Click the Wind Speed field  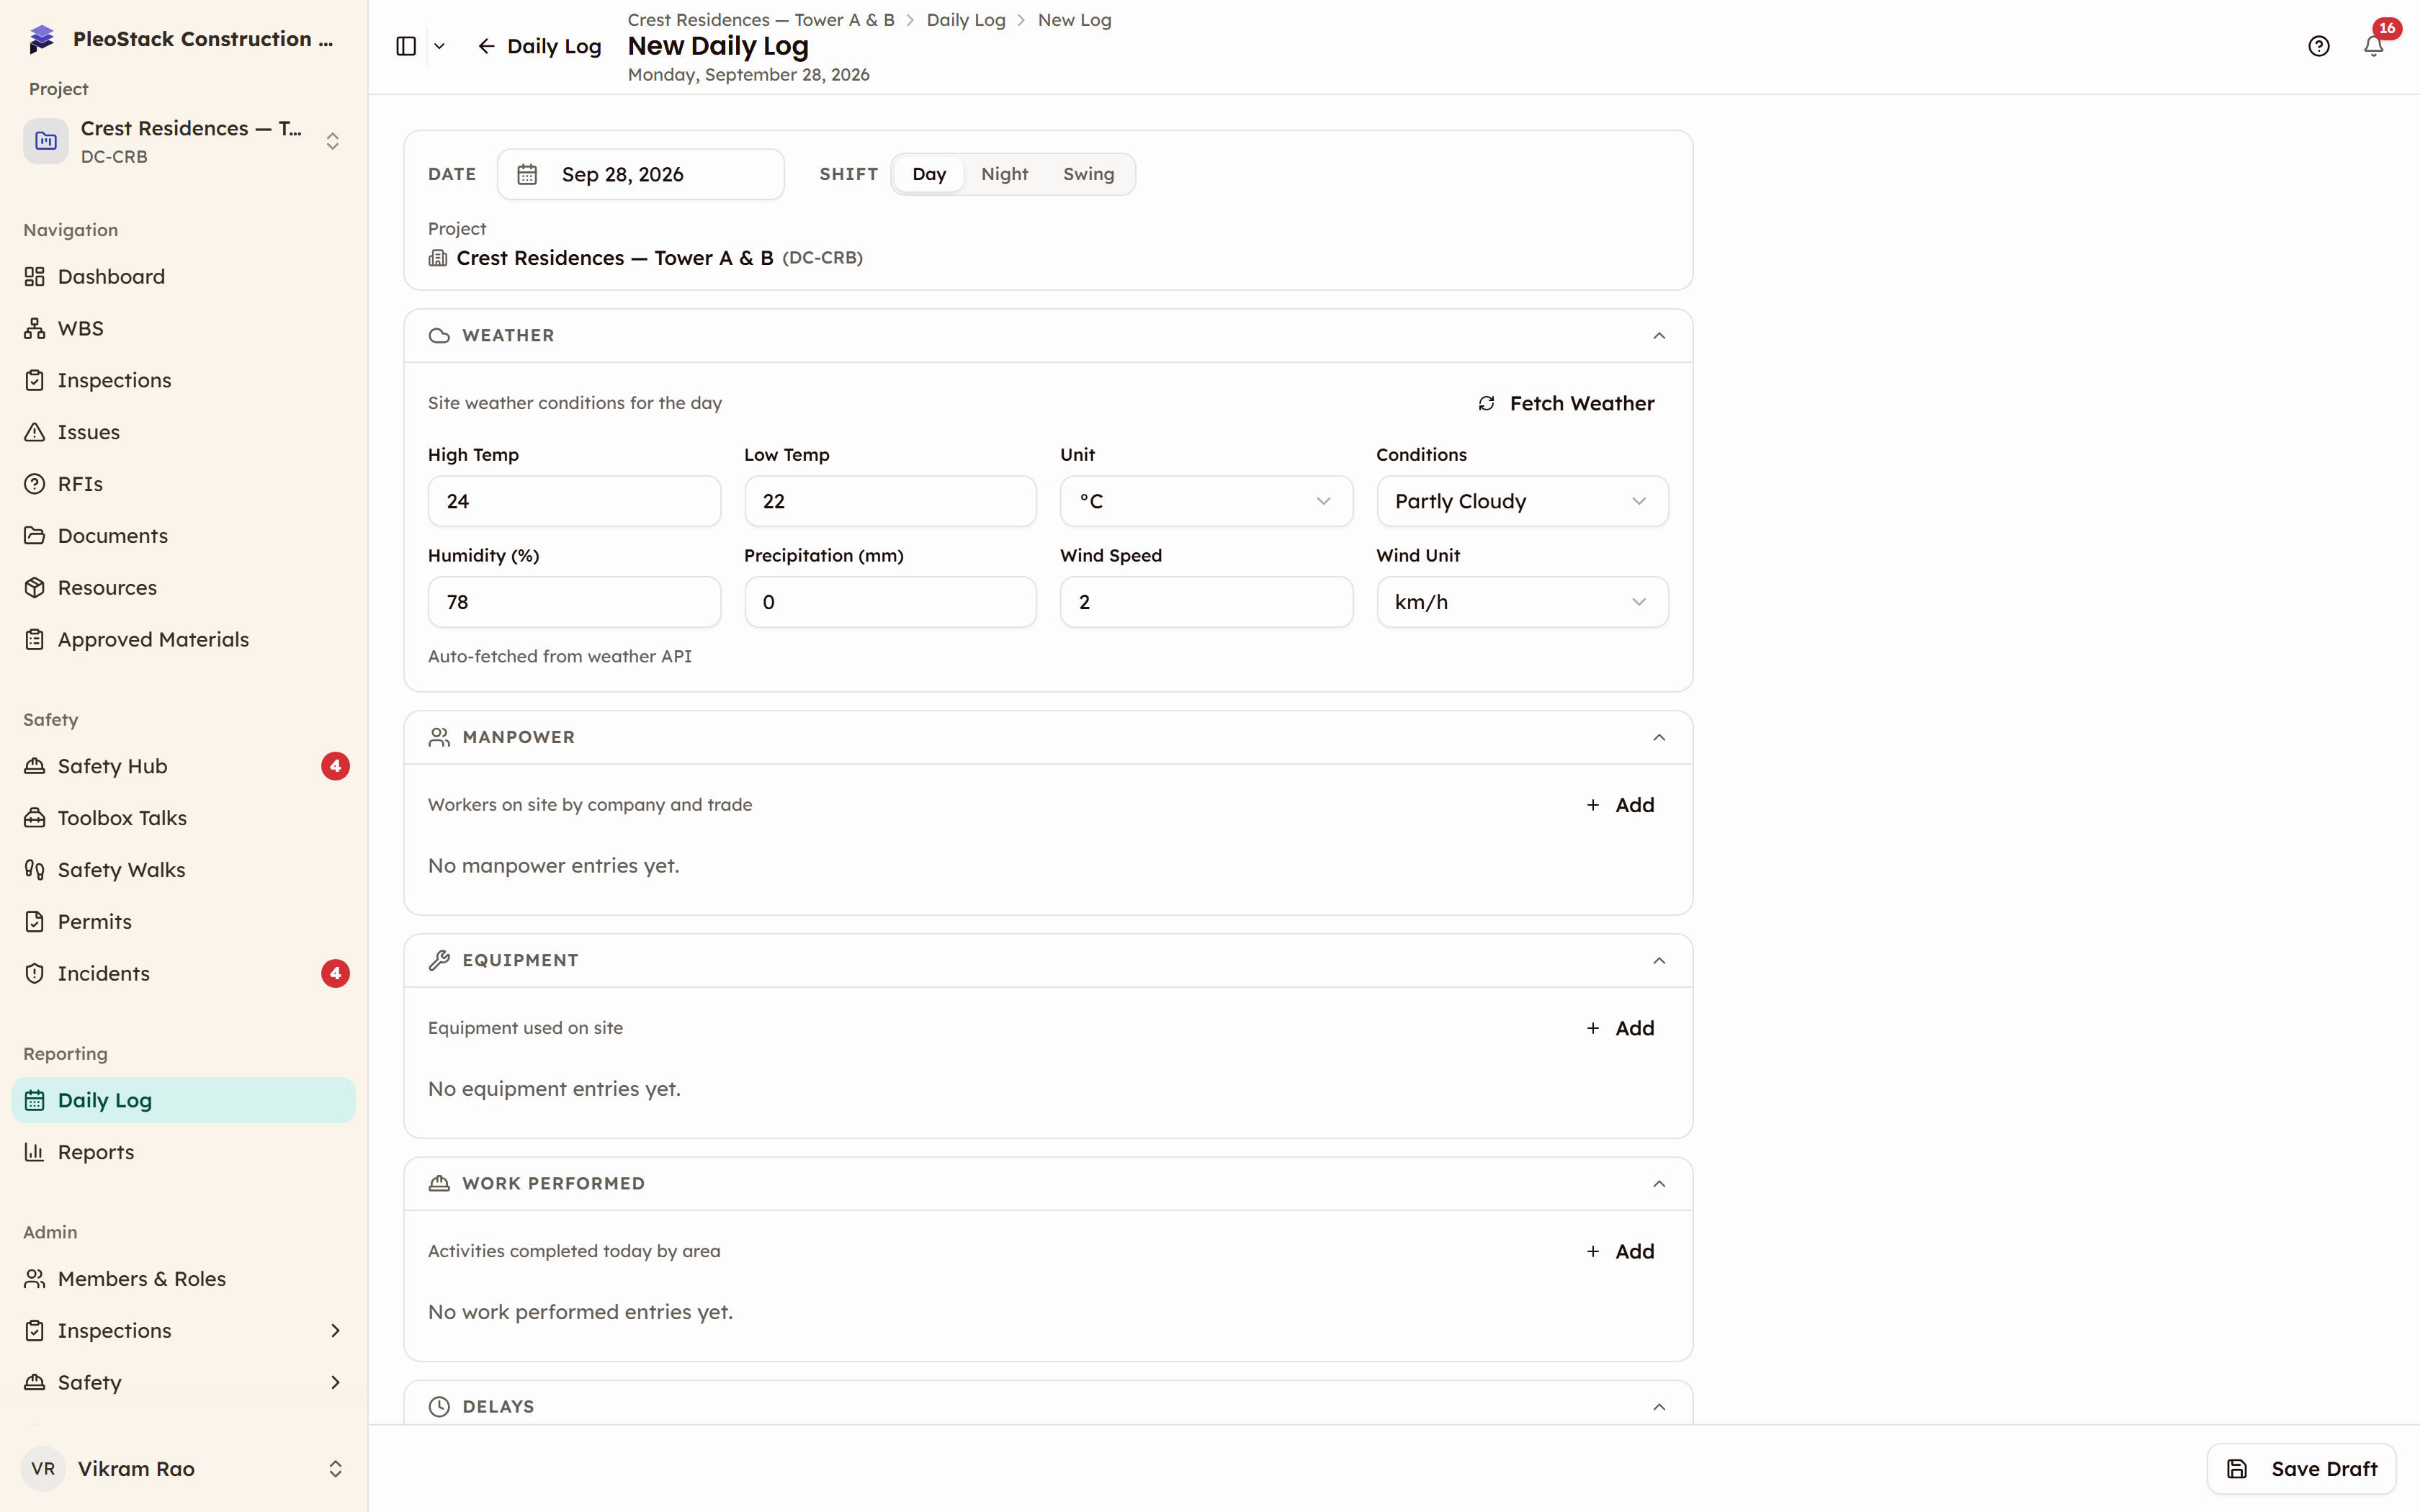click(1206, 602)
